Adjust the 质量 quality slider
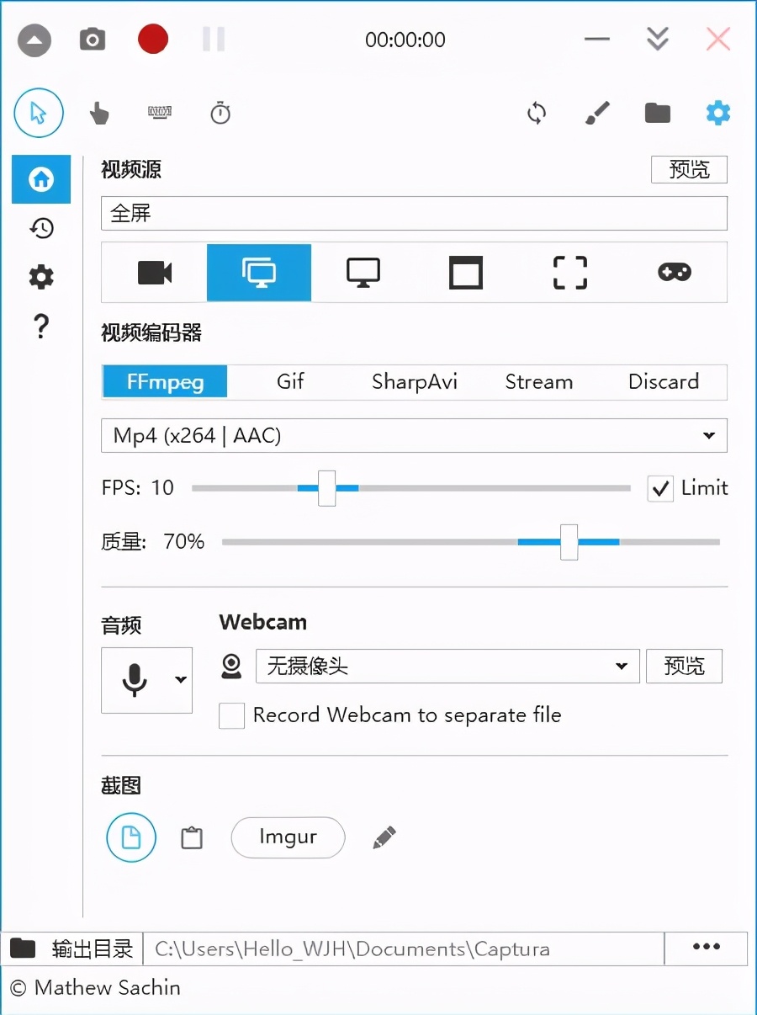 coord(569,541)
